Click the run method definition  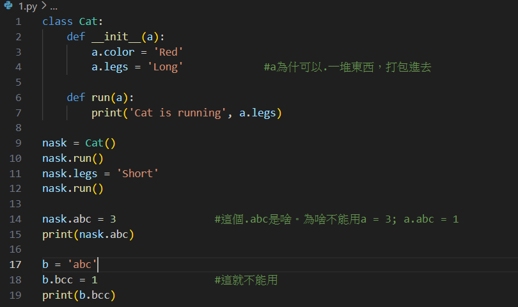(x=100, y=97)
